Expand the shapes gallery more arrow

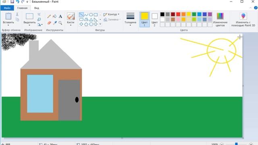pos(100,24)
